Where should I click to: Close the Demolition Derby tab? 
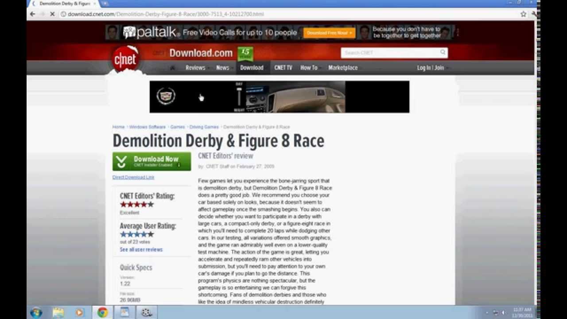pos(94,4)
